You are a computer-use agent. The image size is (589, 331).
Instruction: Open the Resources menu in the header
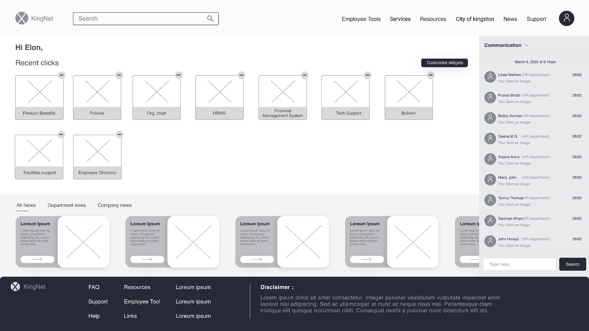tap(433, 19)
